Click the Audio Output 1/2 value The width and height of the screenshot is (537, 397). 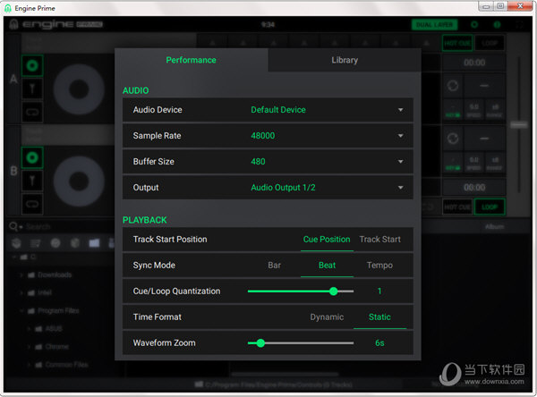point(283,188)
